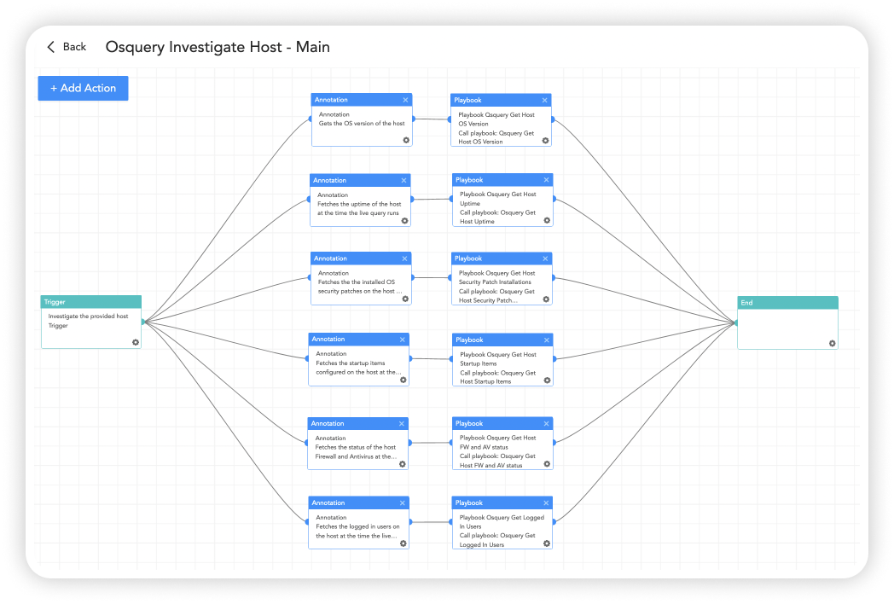This screenshot has width=894, height=604.
Task: Select the 'Gets the OS version of the host' text
Action: 362,124
